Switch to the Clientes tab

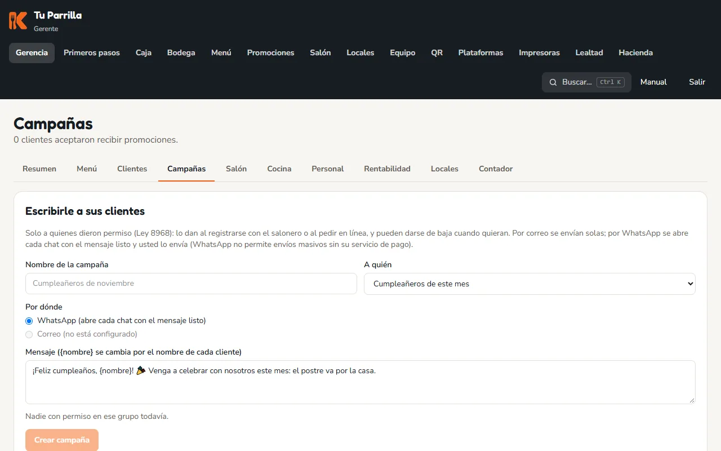click(x=132, y=169)
